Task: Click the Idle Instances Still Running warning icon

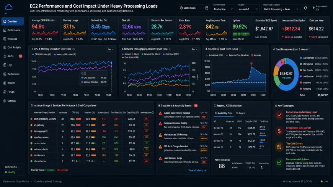Action: click(160, 135)
